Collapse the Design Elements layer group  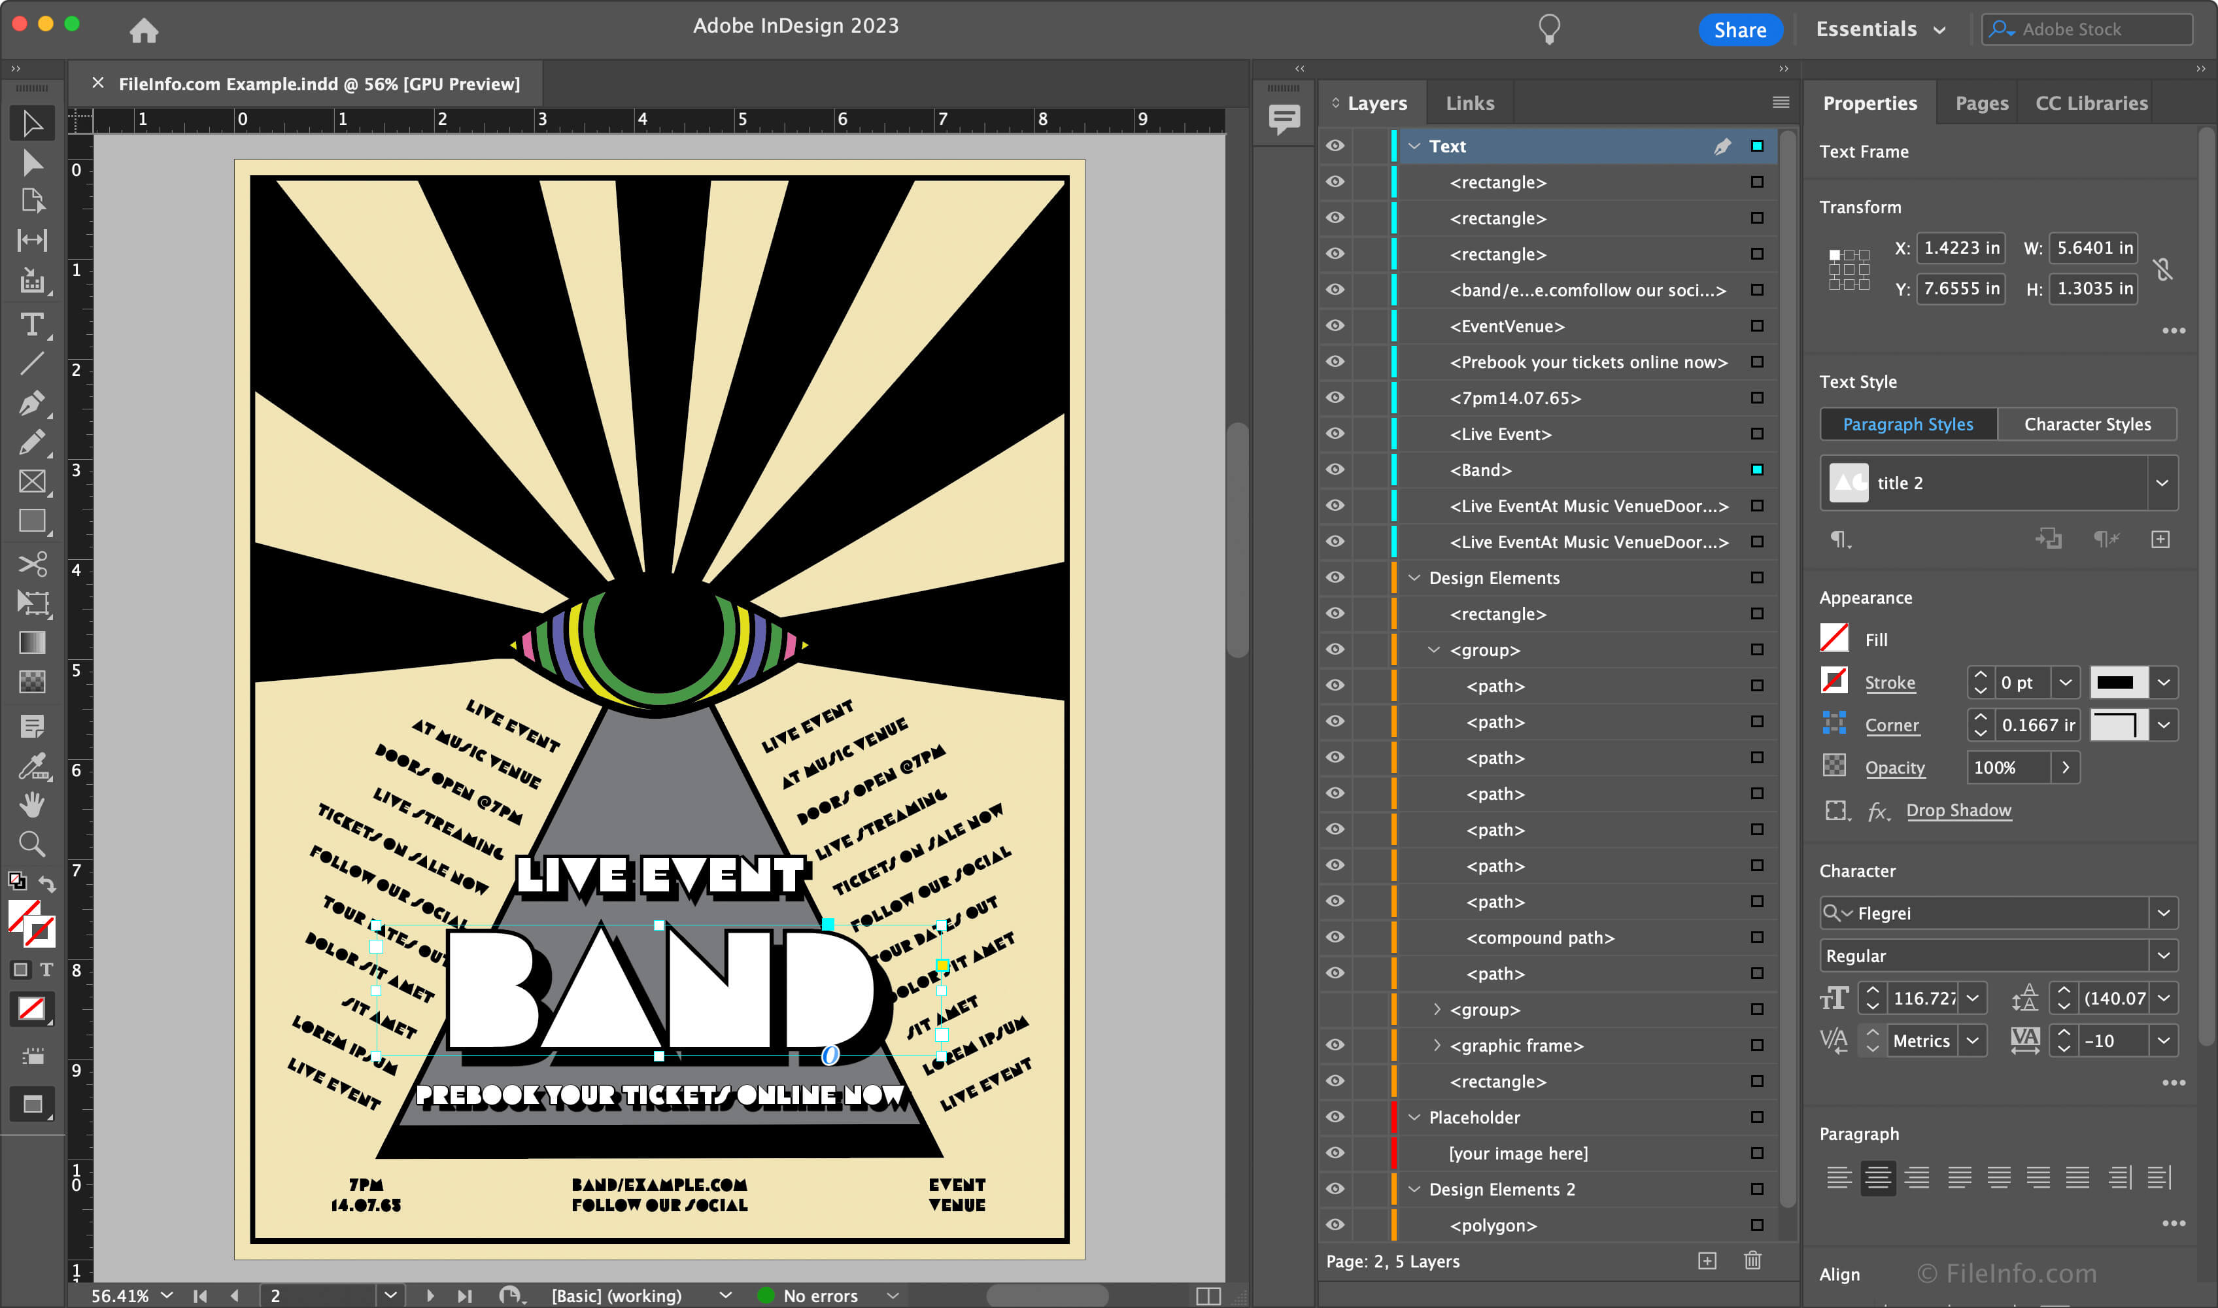pyautogui.click(x=1412, y=576)
